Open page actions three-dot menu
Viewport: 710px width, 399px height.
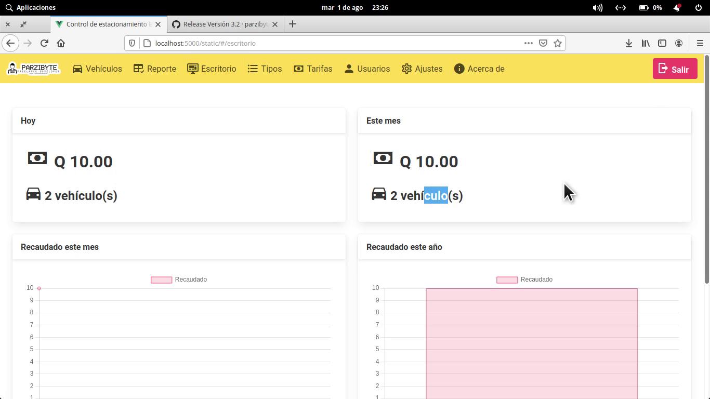click(528, 43)
